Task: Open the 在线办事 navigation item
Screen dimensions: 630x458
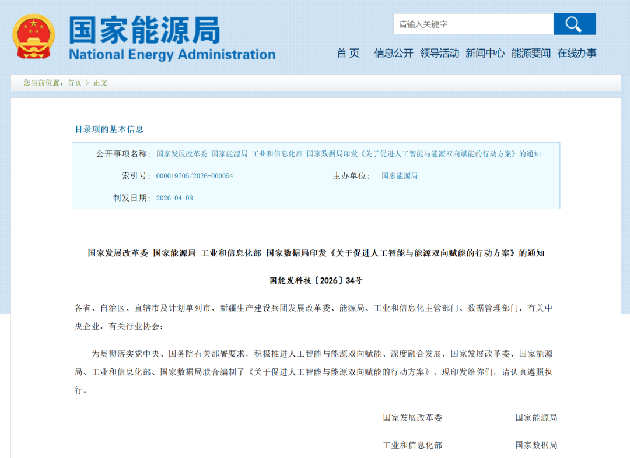Action: pyautogui.click(x=576, y=53)
